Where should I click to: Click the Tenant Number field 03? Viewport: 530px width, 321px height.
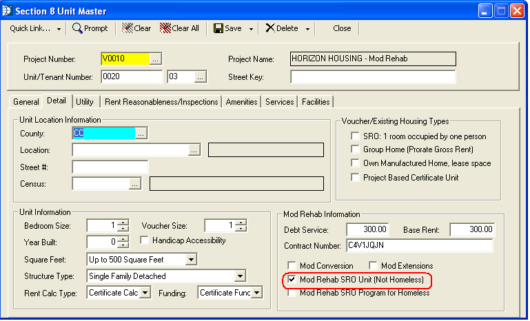pyautogui.click(x=181, y=76)
